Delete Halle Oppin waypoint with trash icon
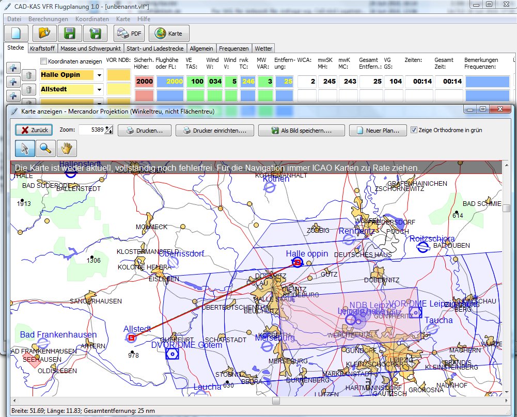 [30, 75]
